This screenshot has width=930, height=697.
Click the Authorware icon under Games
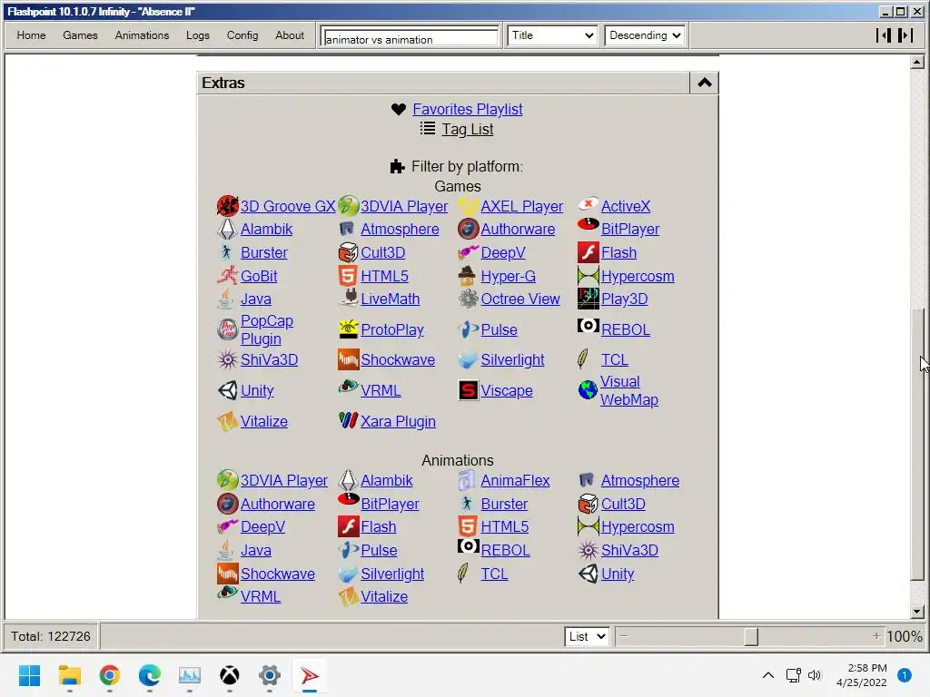click(x=468, y=229)
